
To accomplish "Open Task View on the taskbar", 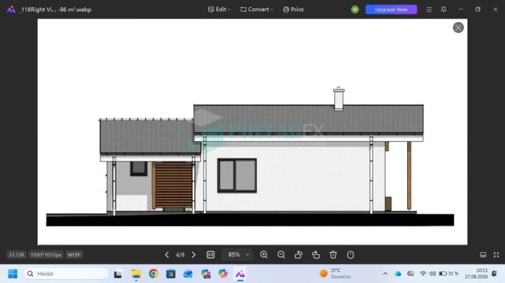I will click(x=118, y=274).
